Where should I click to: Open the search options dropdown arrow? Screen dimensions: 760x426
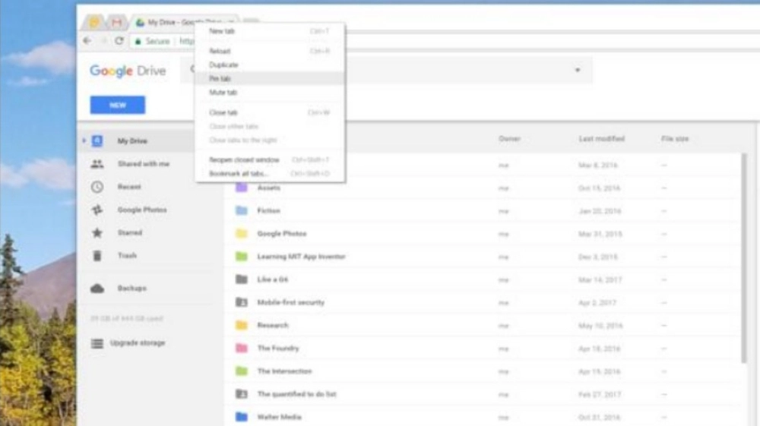click(x=578, y=71)
